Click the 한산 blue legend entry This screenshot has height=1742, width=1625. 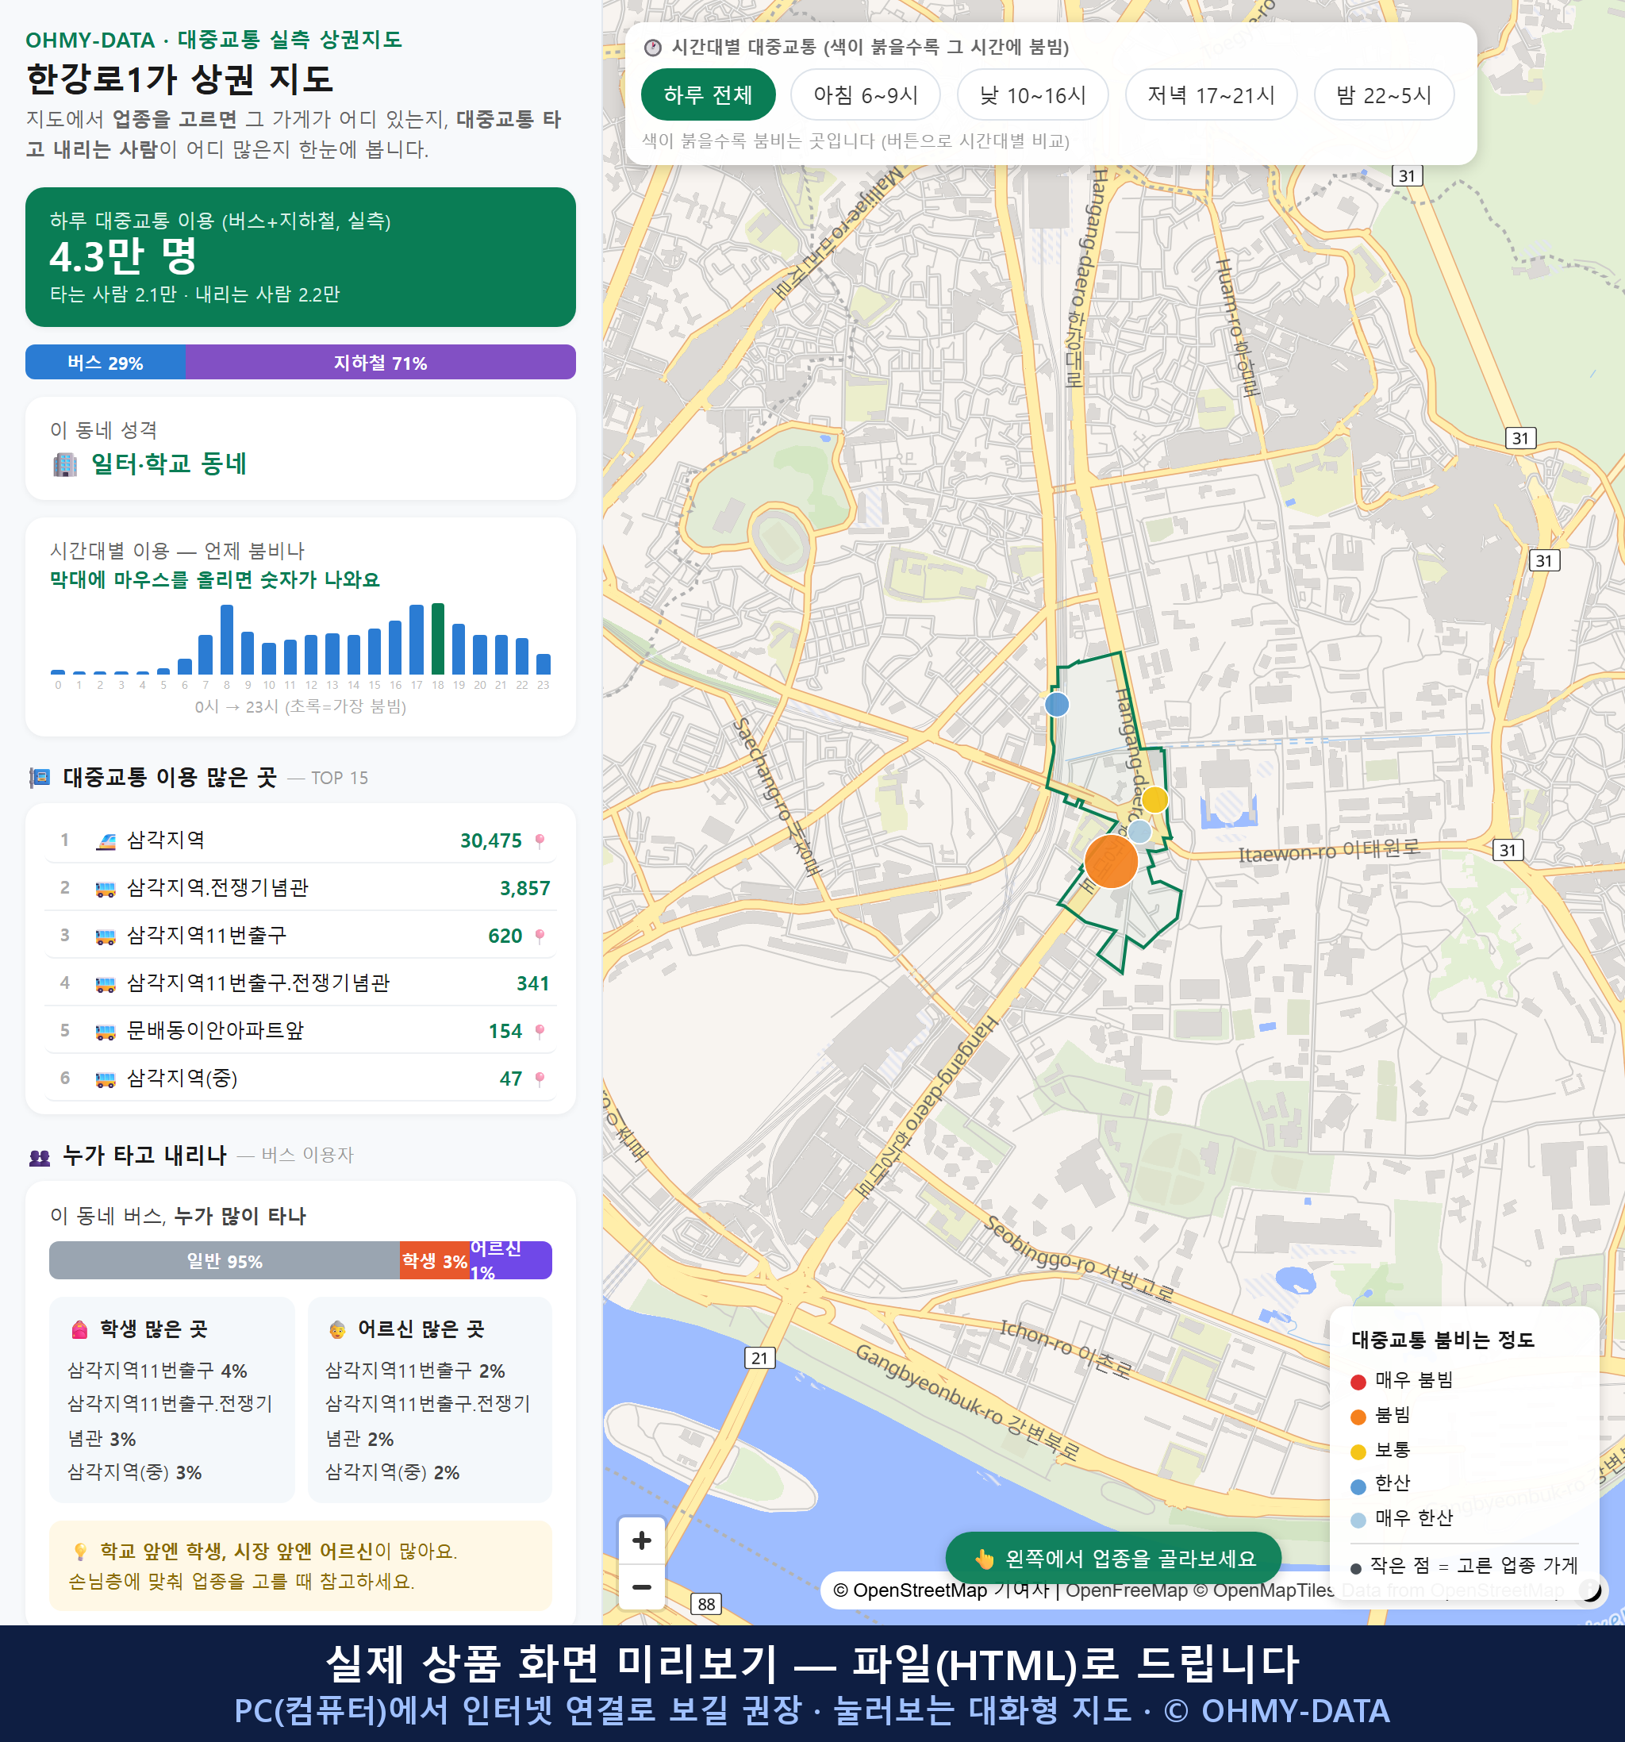point(1381,1483)
